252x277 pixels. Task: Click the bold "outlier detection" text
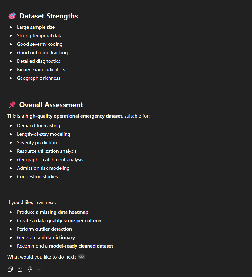tap(53, 229)
